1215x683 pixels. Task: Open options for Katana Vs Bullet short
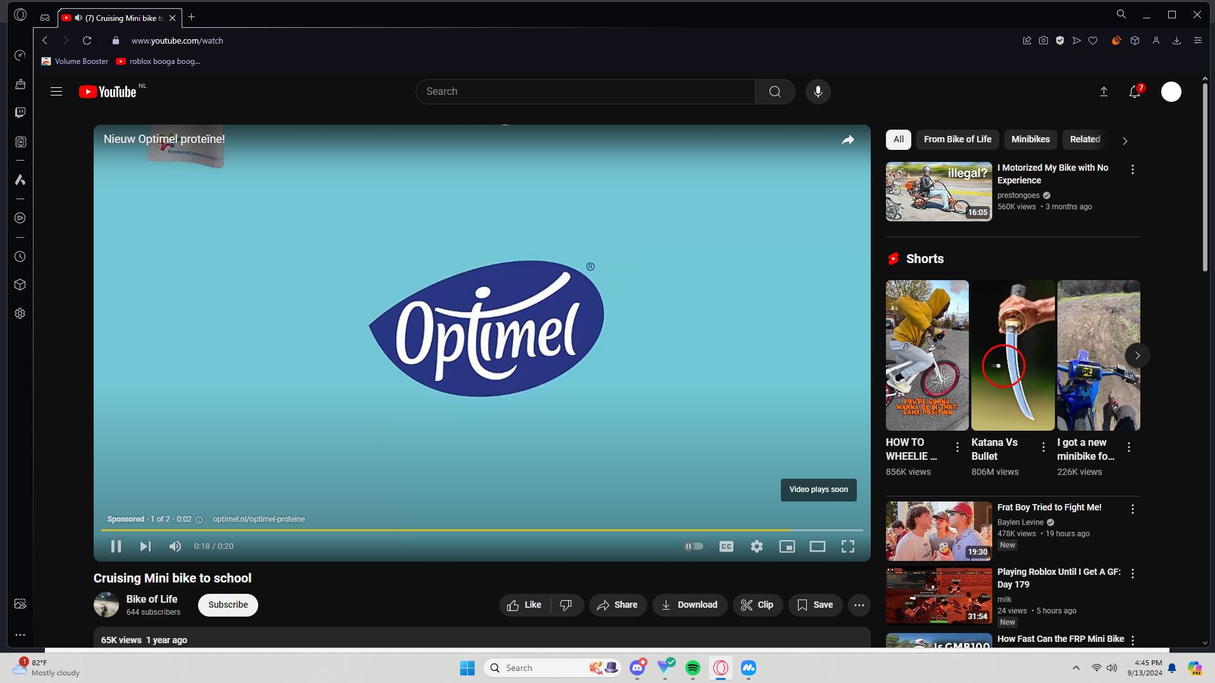[x=1044, y=447]
